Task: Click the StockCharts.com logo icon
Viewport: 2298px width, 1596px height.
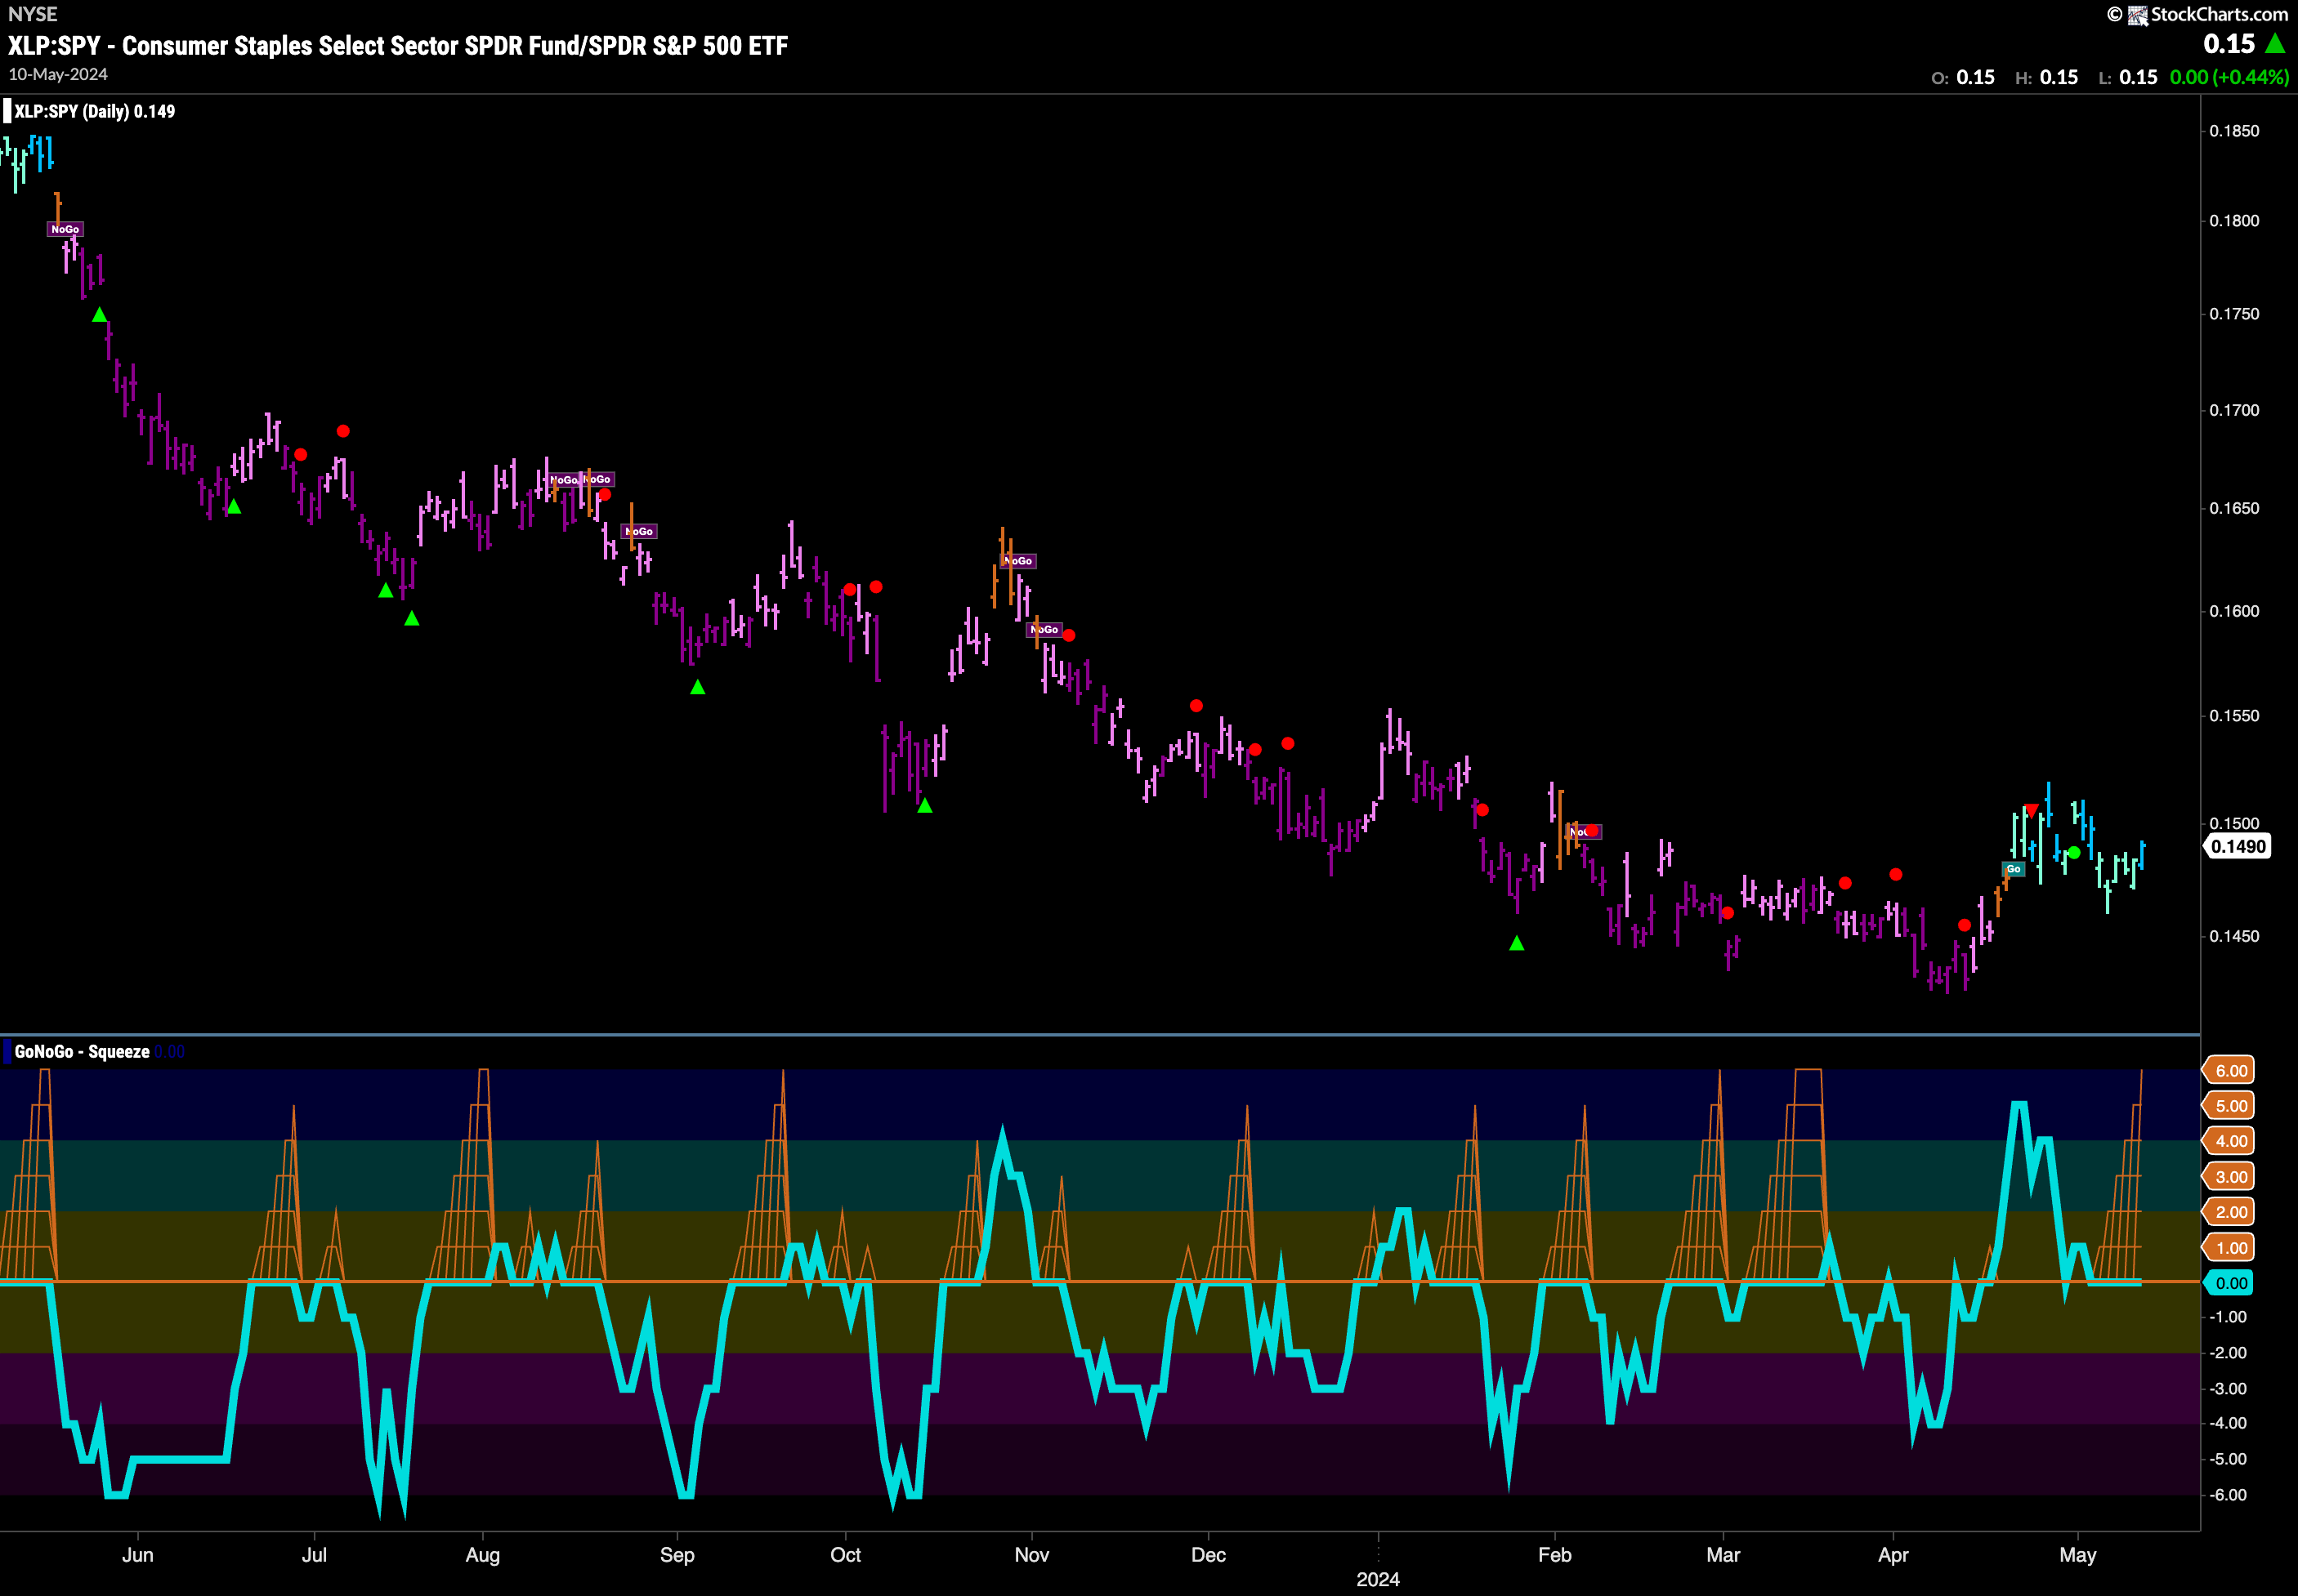Action: coord(2137,15)
